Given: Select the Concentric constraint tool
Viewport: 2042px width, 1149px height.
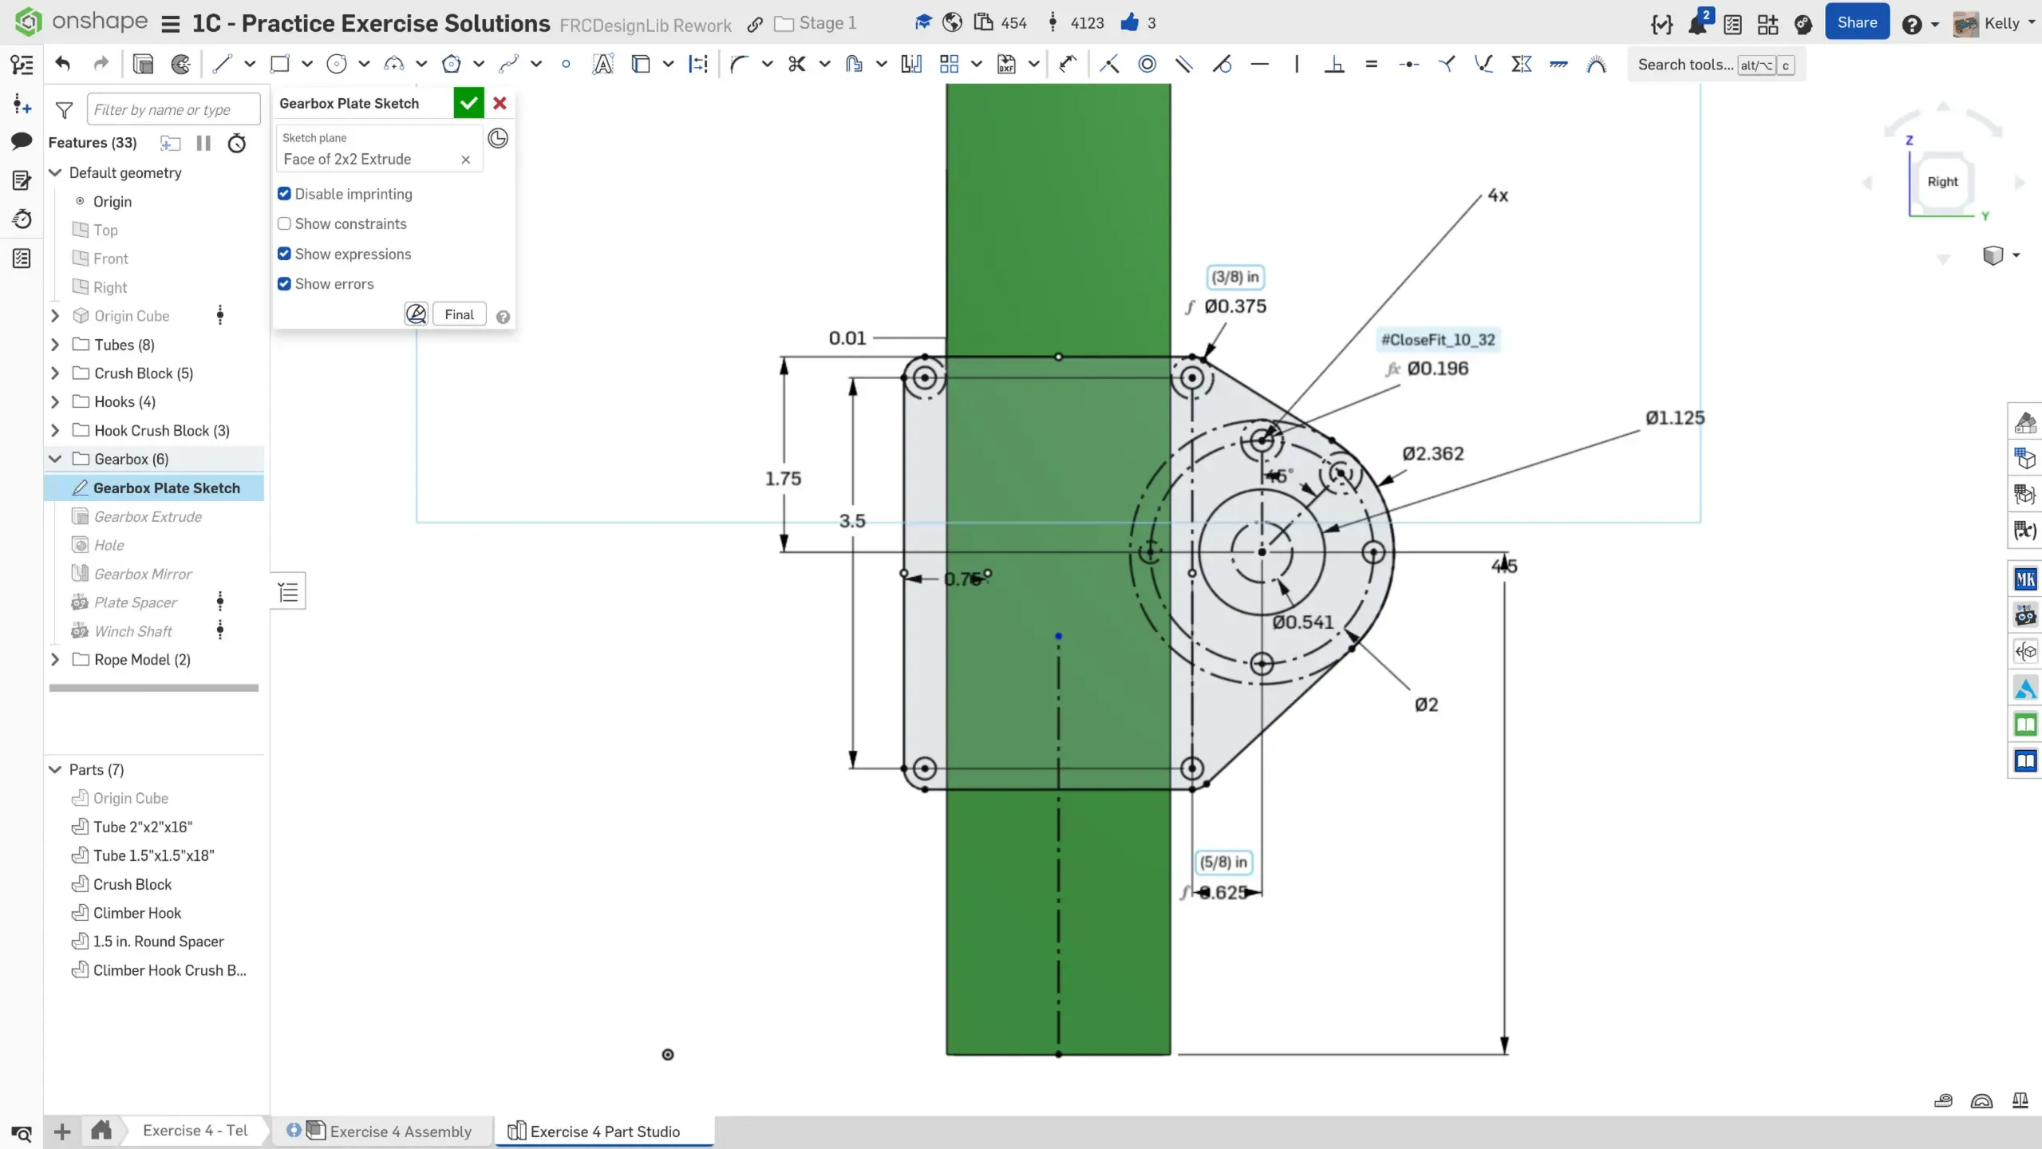Looking at the screenshot, I should coord(1147,65).
